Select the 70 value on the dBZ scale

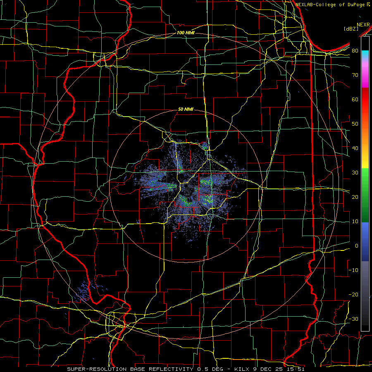355,75
